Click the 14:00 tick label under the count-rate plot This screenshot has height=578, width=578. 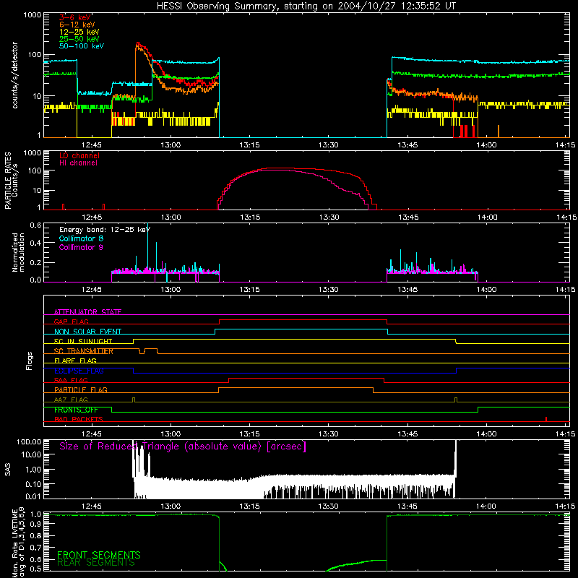pos(486,145)
